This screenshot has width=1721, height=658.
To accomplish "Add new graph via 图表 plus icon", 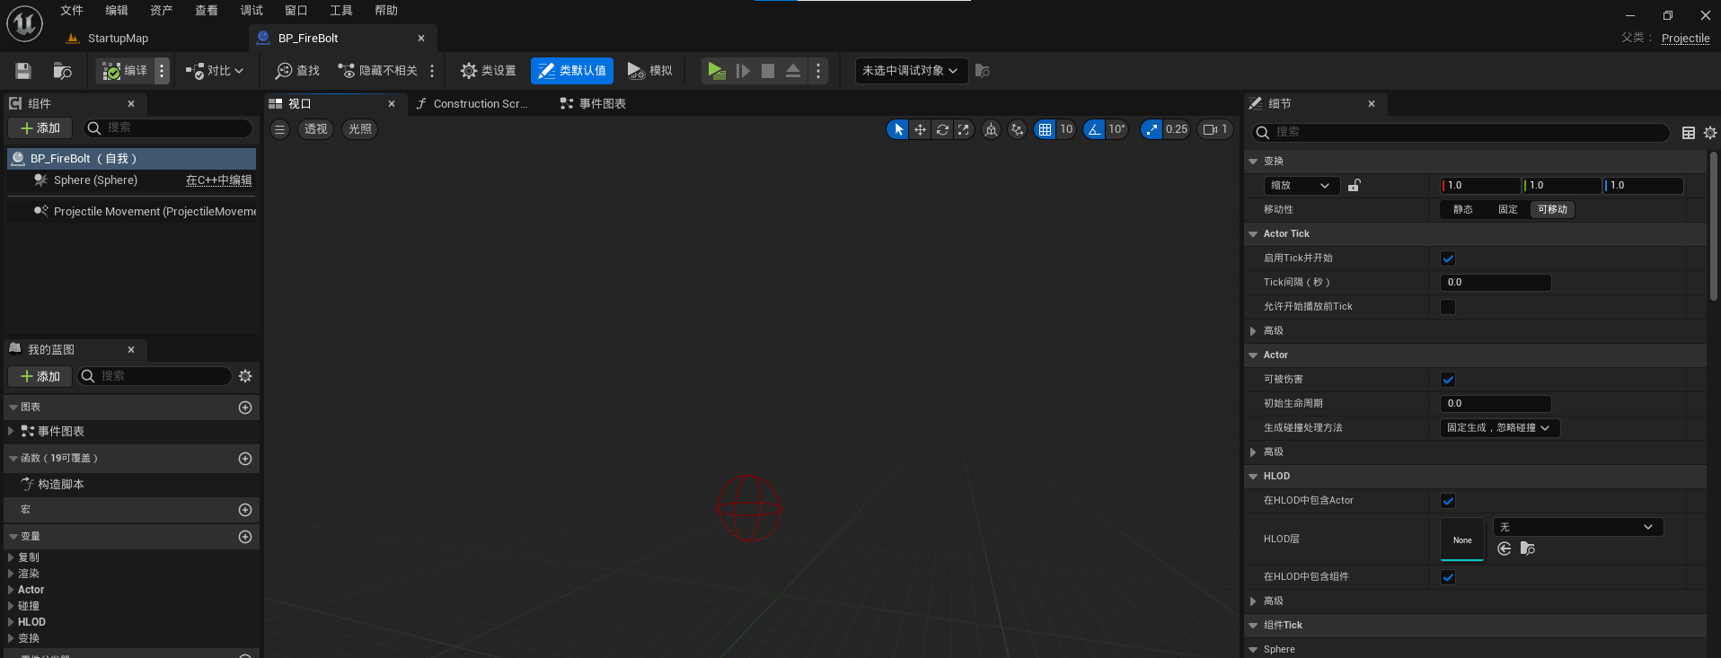I will (x=245, y=408).
